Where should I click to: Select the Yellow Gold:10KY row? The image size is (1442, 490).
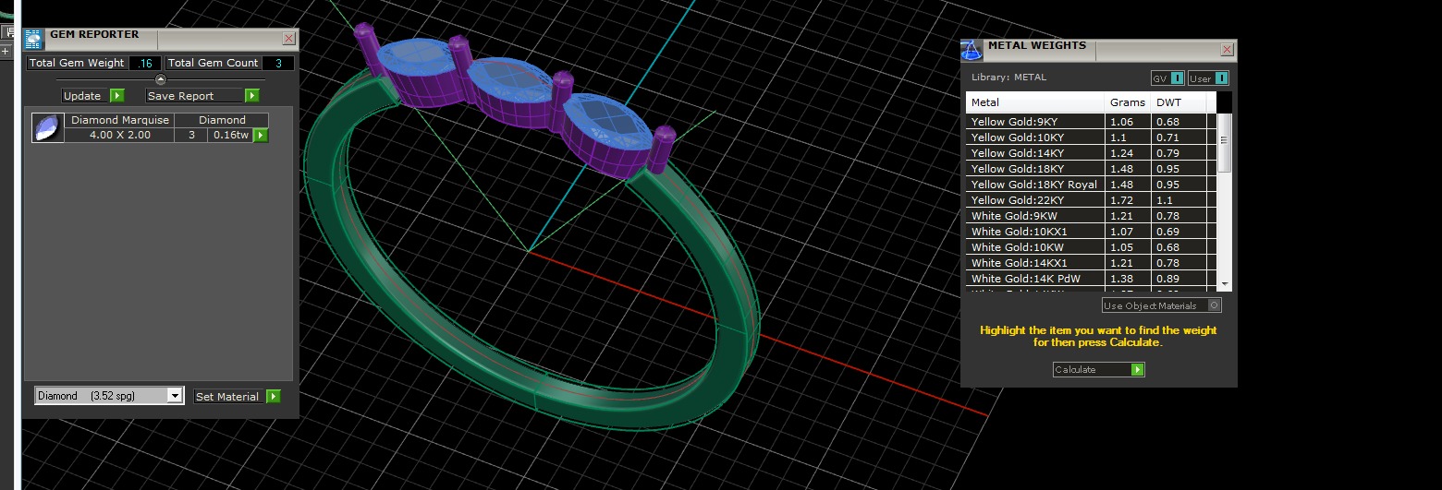coord(1092,137)
